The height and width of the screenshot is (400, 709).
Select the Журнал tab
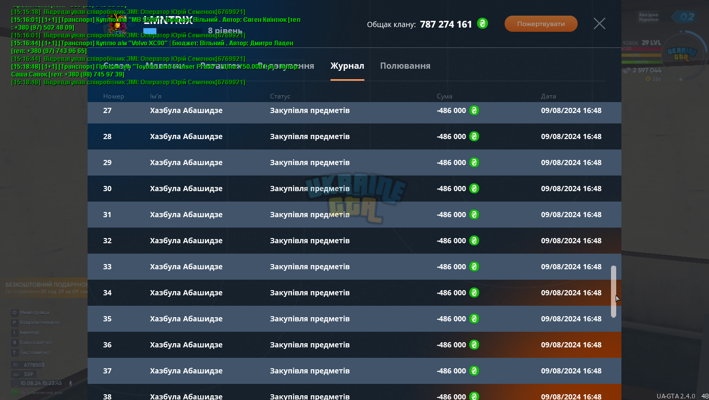347,66
